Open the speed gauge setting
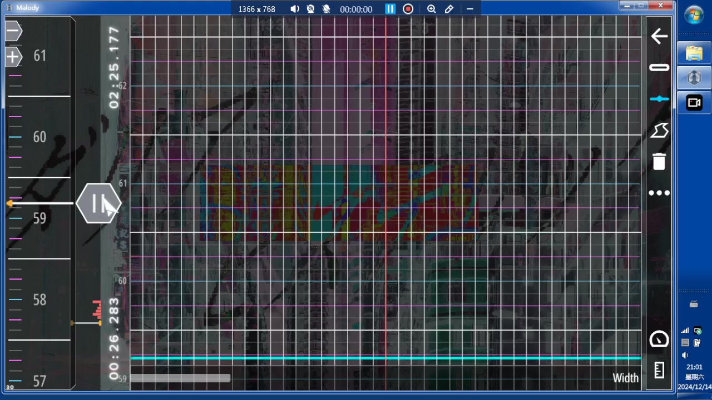The height and width of the screenshot is (400, 712). pos(659,339)
